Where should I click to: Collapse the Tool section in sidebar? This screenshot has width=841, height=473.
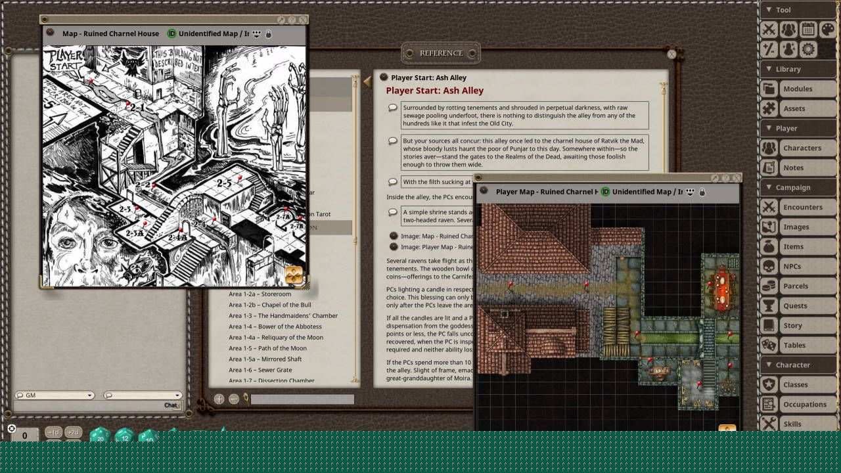(800, 10)
